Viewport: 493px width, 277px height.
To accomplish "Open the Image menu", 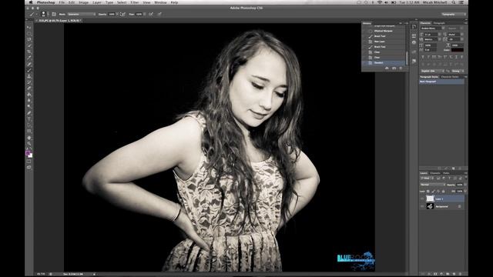I will pyautogui.click(x=83, y=2).
